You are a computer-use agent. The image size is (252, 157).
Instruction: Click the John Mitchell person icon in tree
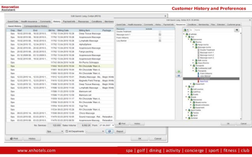coord(198,76)
